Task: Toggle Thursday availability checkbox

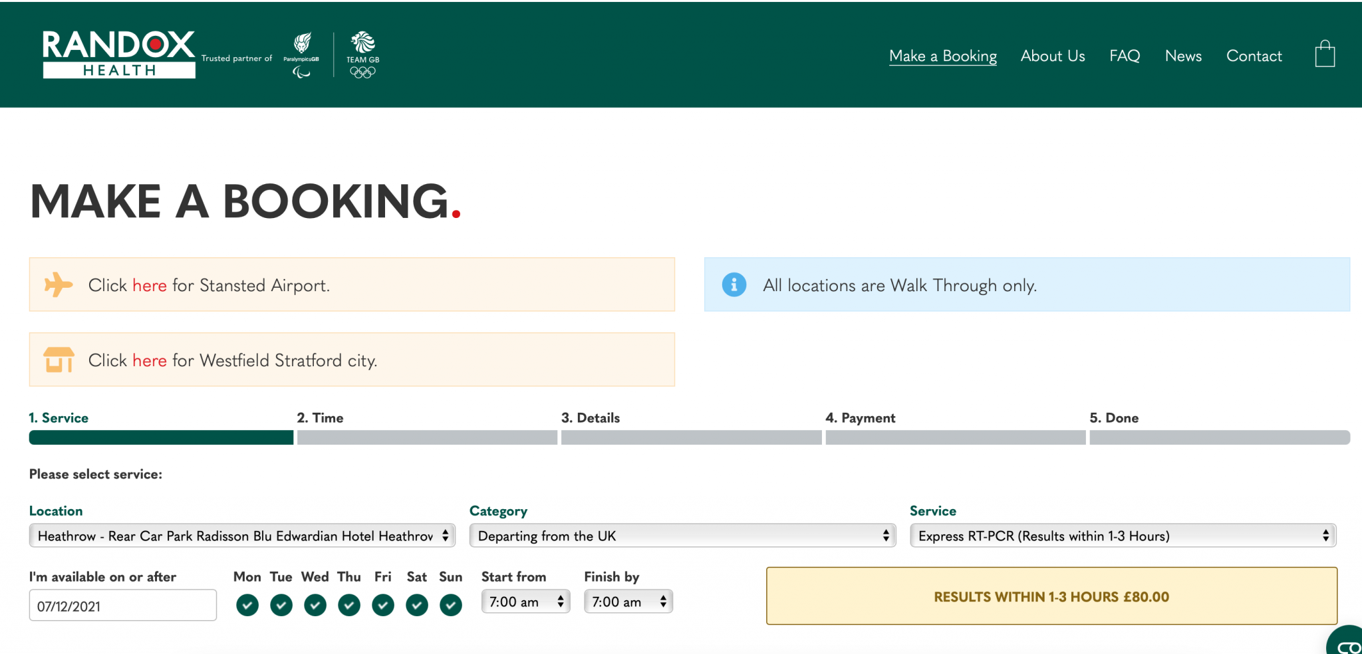Action: pos(349,605)
